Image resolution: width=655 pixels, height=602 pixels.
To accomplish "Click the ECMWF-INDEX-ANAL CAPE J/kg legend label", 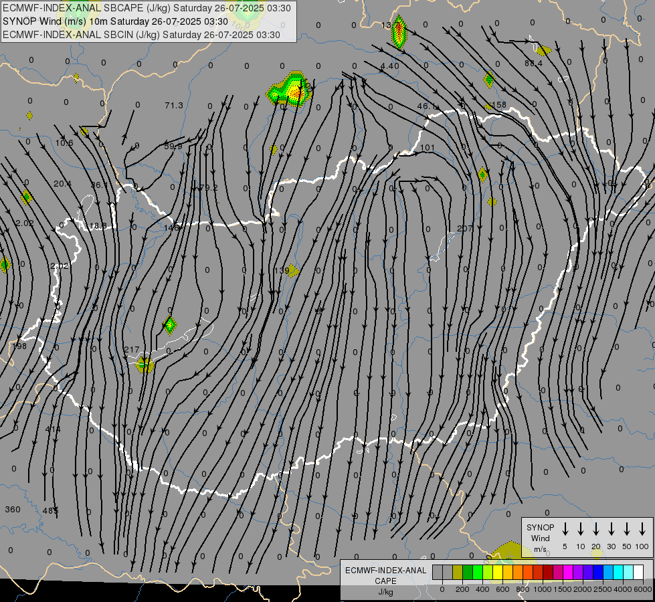I will (x=385, y=581).
